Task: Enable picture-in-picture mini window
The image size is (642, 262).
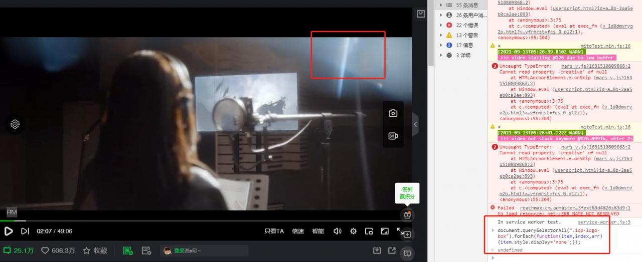Action: pyautogui.click(x=369, y=231)
